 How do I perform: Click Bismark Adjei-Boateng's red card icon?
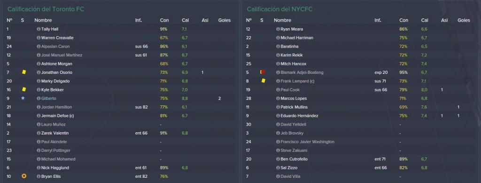coord(263,72)
